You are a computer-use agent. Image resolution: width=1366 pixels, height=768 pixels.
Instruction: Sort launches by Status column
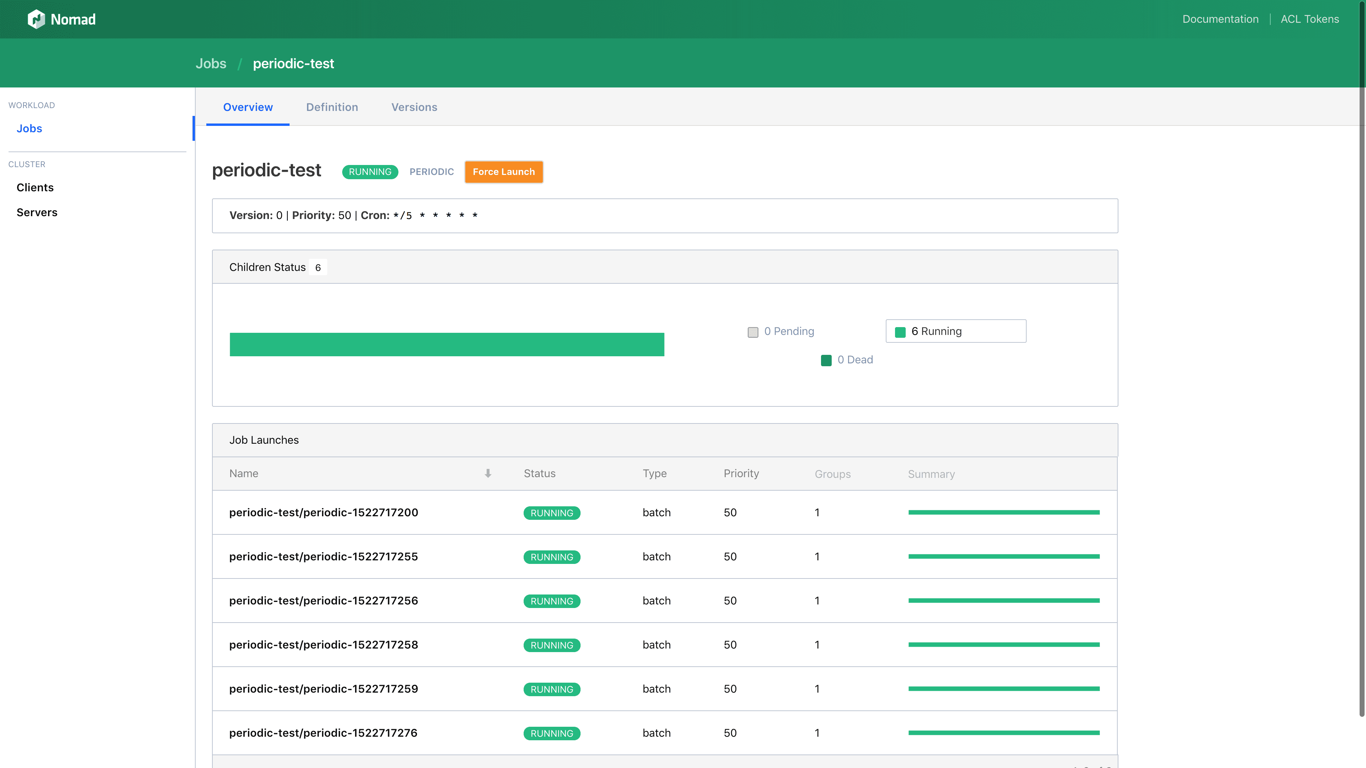tap(539, 473)
